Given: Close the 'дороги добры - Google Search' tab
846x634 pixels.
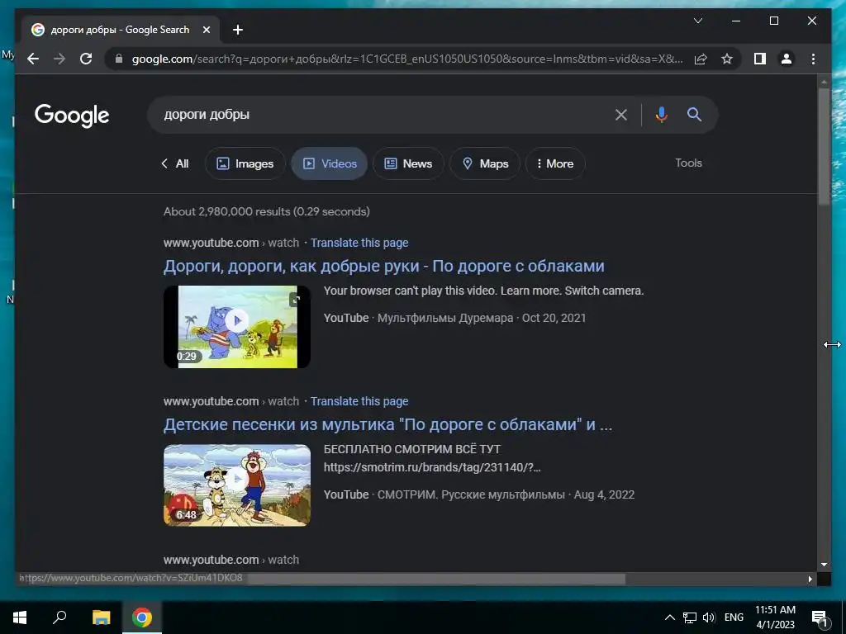Looking at the screenshot, I should click(x=206, y=30).
